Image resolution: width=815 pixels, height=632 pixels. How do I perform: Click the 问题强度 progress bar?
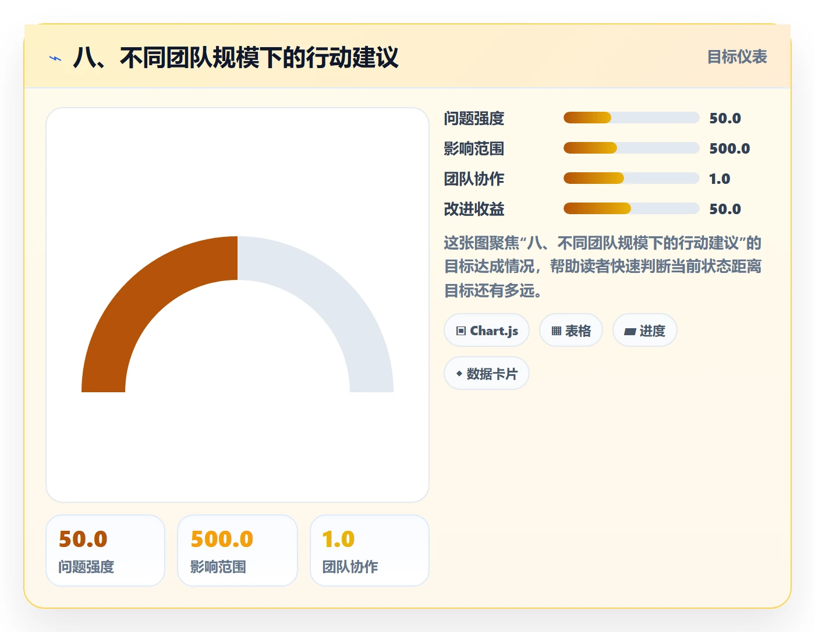coord(631,118)
